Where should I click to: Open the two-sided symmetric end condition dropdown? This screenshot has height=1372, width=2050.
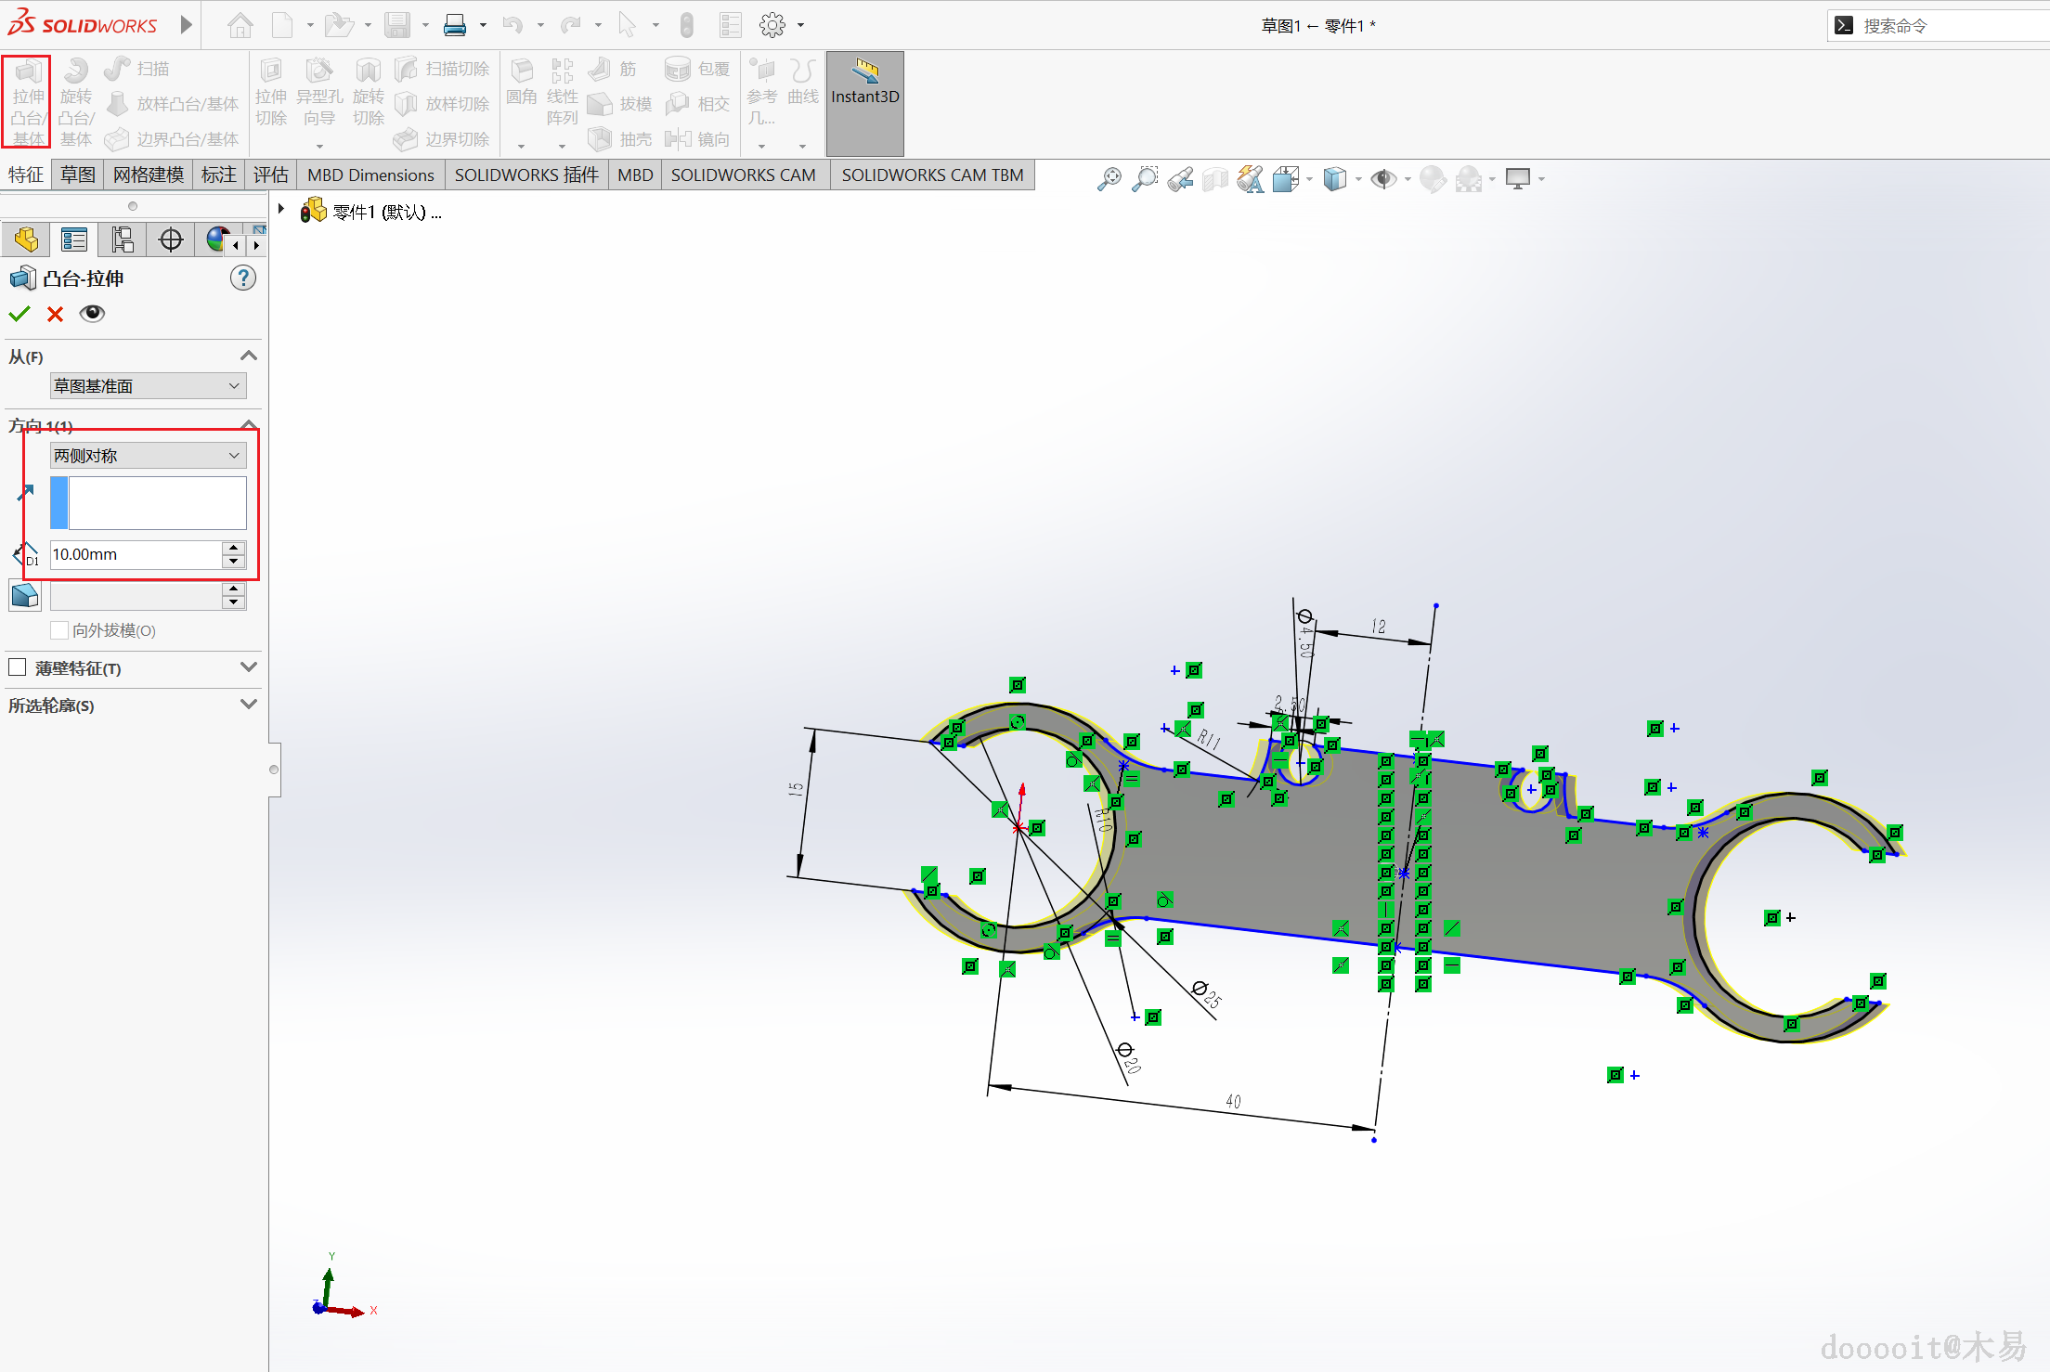click(x=148, y=455)
